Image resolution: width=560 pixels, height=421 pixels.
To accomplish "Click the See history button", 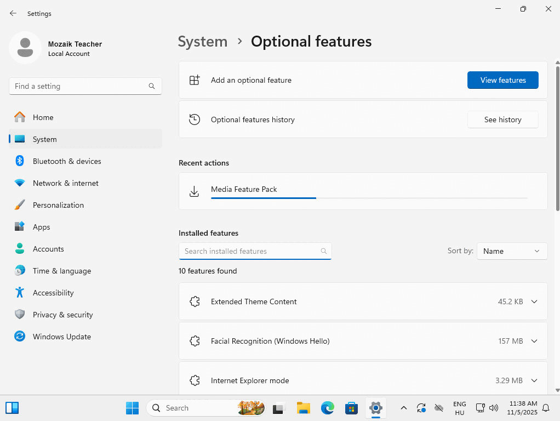I will coord(502,120).
